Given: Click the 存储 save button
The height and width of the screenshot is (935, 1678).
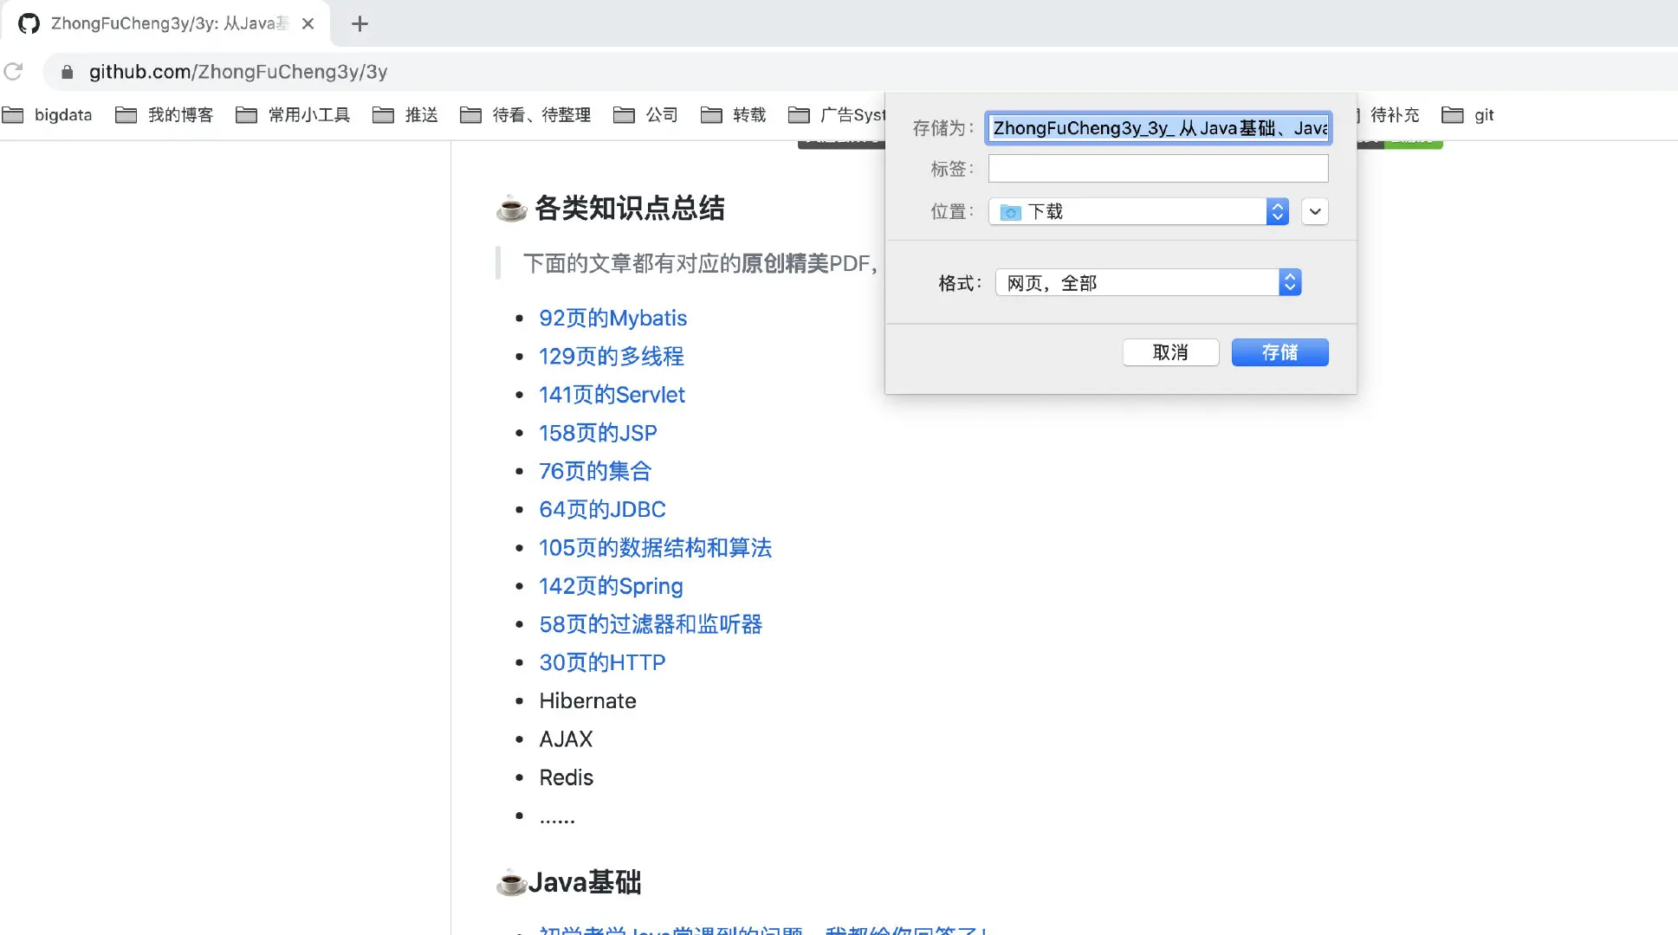Looking at the screenshot, I should [x=1280, y=352].
